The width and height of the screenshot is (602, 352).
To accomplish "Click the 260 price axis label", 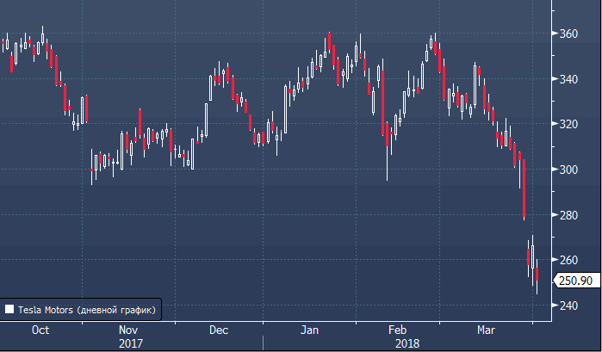I will (x=568, y=260).
